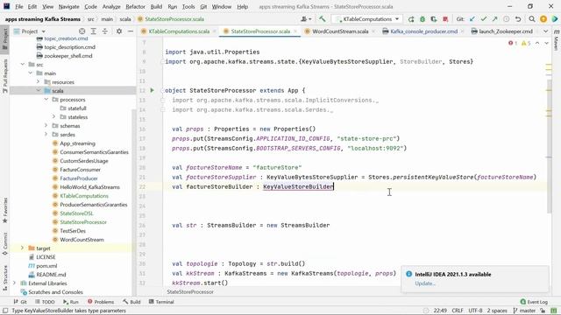Open the Run tool window

pyautogui.click(x=71, y=302)
